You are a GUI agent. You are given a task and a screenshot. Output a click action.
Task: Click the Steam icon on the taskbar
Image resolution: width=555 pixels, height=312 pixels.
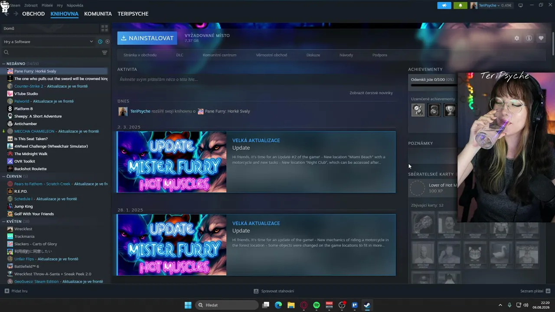367,305
